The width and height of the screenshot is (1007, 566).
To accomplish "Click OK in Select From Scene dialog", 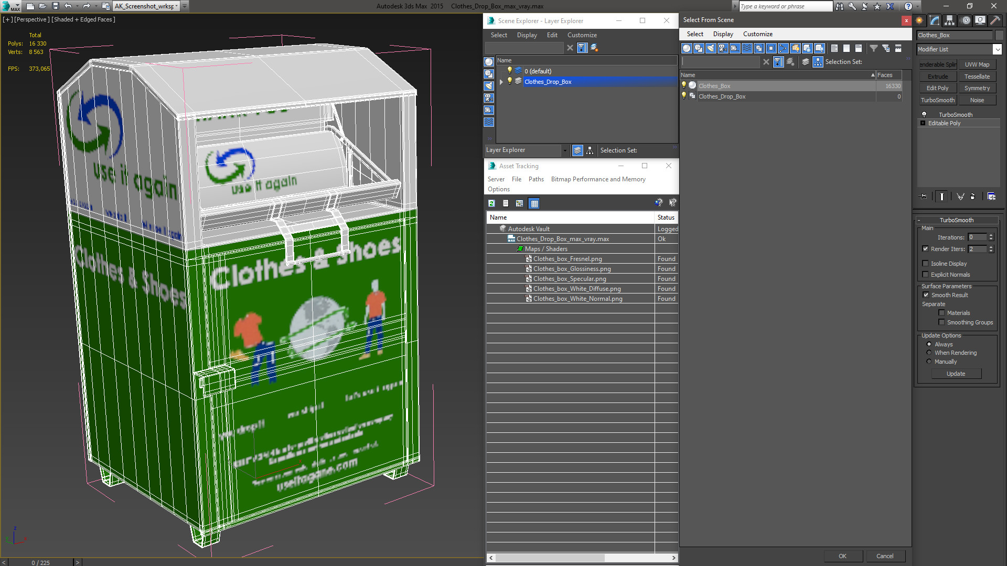I will tap(842, 556).
